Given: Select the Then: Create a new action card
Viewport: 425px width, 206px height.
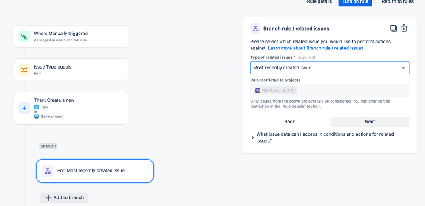Looking at the screenshot, I should pos(71,108).
